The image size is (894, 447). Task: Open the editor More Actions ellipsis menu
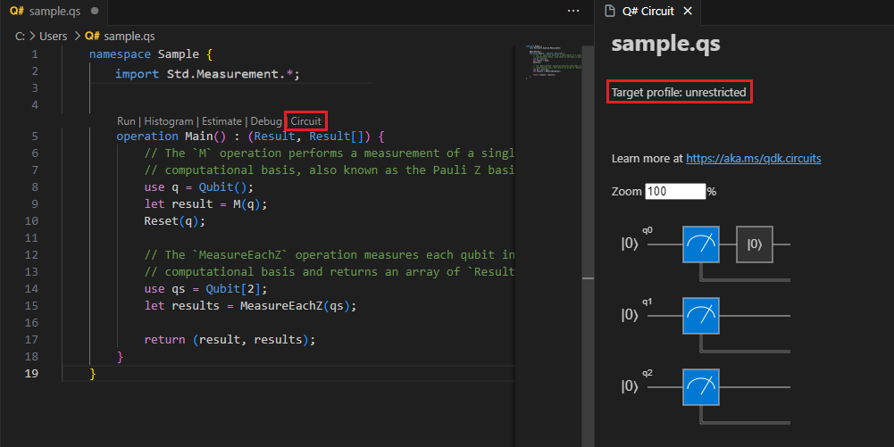pyautogui.click(x=573, y=11)
